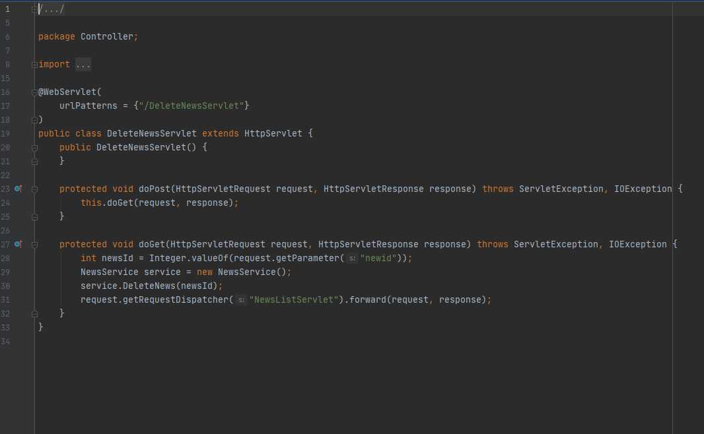Expand the folded comment on line 1

tap(34, 9)
